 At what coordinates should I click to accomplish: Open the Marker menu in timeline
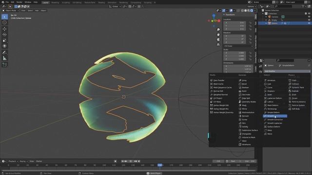click(39, 161)
